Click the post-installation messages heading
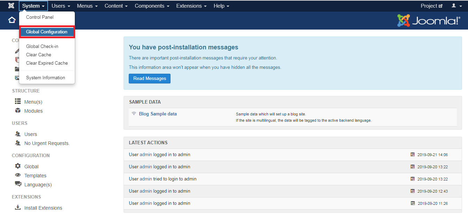This screenshot has height=218, width=468. (183, 47)
